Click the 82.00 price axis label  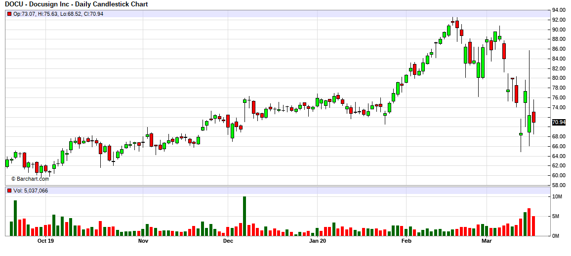(559, 68)
